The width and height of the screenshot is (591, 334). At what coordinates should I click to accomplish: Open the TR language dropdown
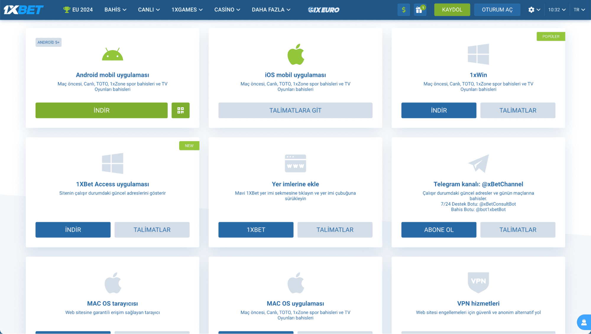point(579,10)
